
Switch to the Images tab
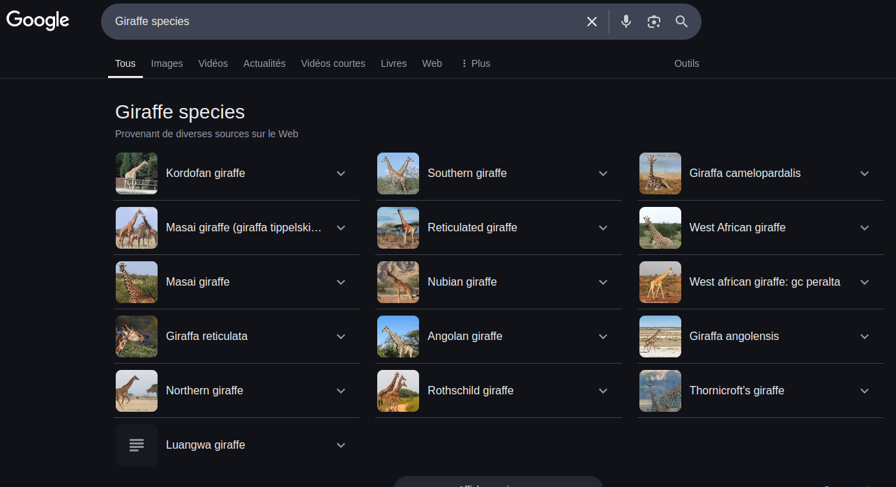(167, 63)
